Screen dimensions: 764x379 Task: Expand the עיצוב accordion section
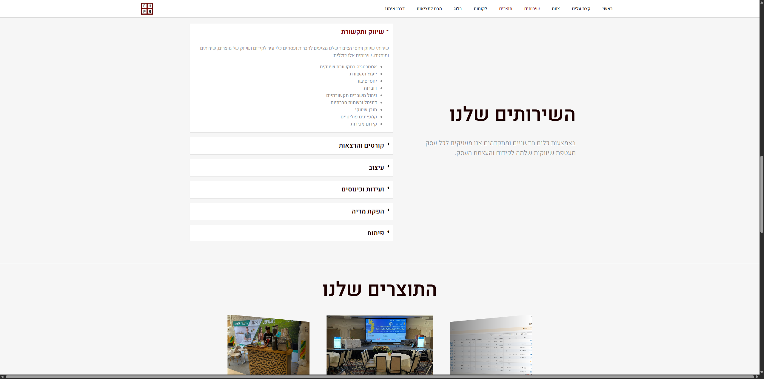(x=376, y=168)
